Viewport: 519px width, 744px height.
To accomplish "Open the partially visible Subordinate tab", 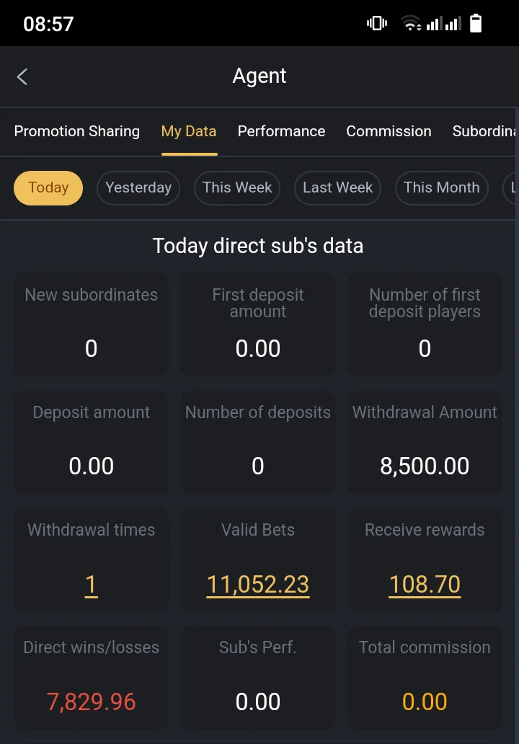I will point(484,131).
